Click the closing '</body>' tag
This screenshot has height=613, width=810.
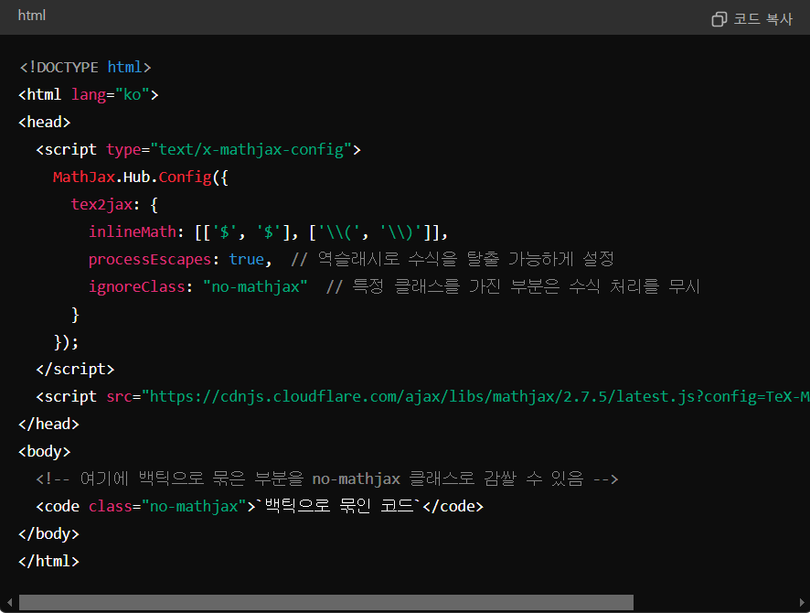pyautogui.click(x=48, y=533)
